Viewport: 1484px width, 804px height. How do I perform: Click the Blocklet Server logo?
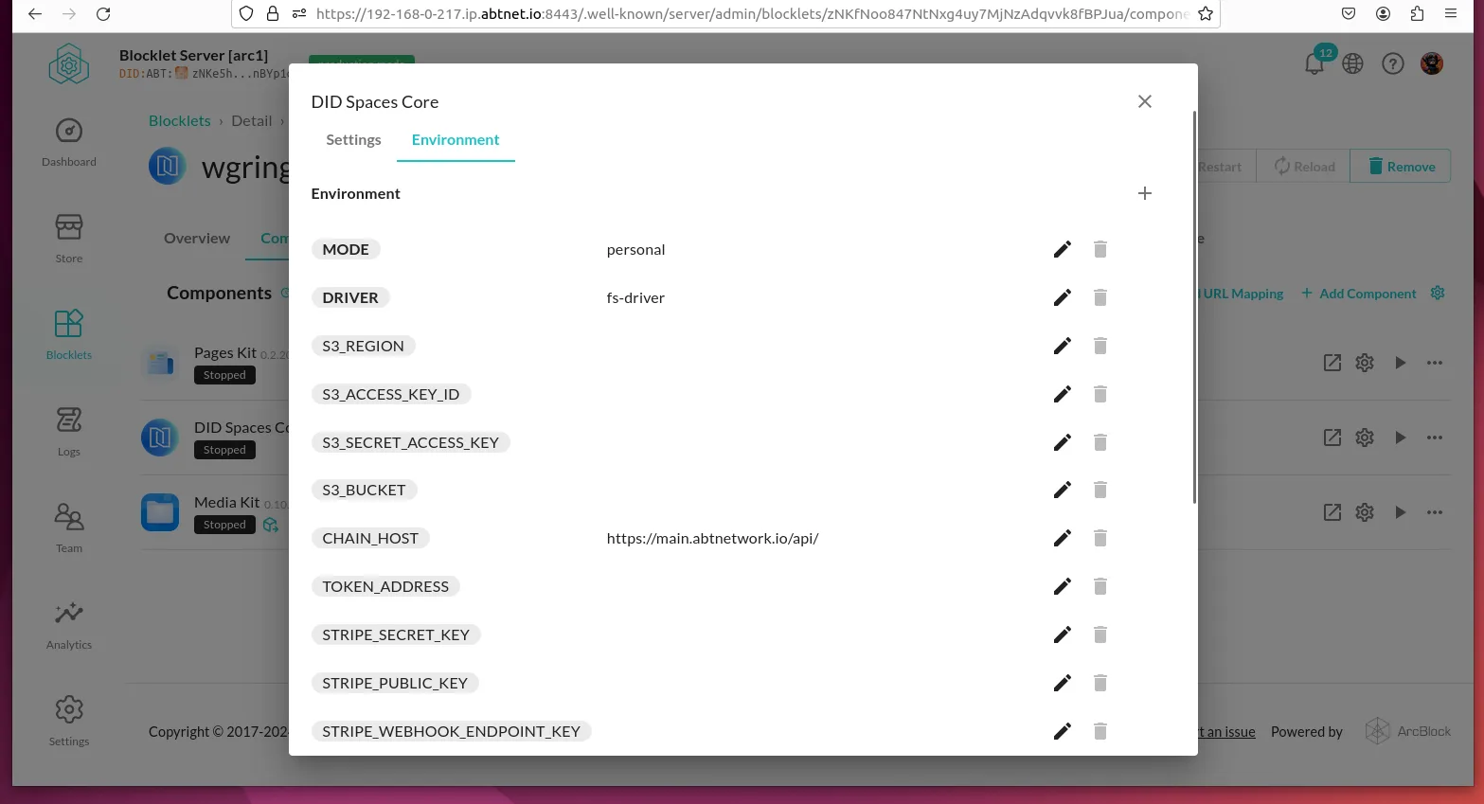(69, 64)
